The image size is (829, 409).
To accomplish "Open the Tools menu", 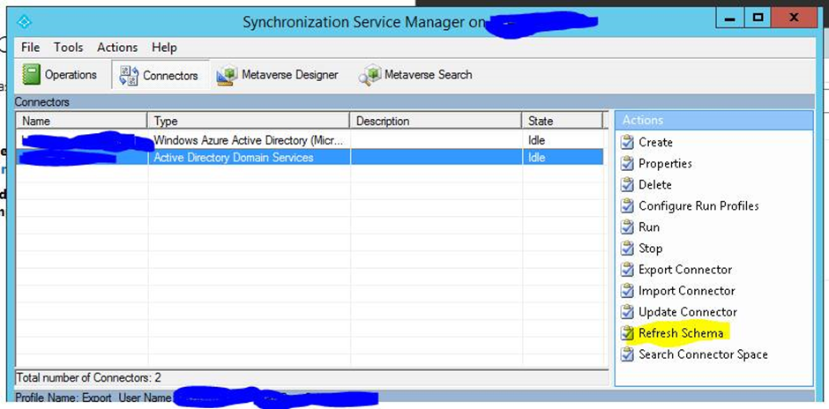I will point(68,48).
